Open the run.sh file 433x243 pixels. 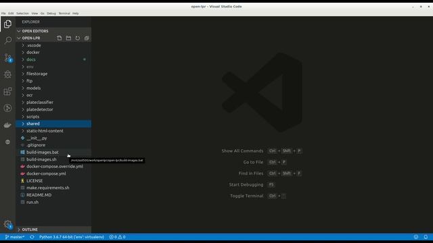[x=53, y=202]
